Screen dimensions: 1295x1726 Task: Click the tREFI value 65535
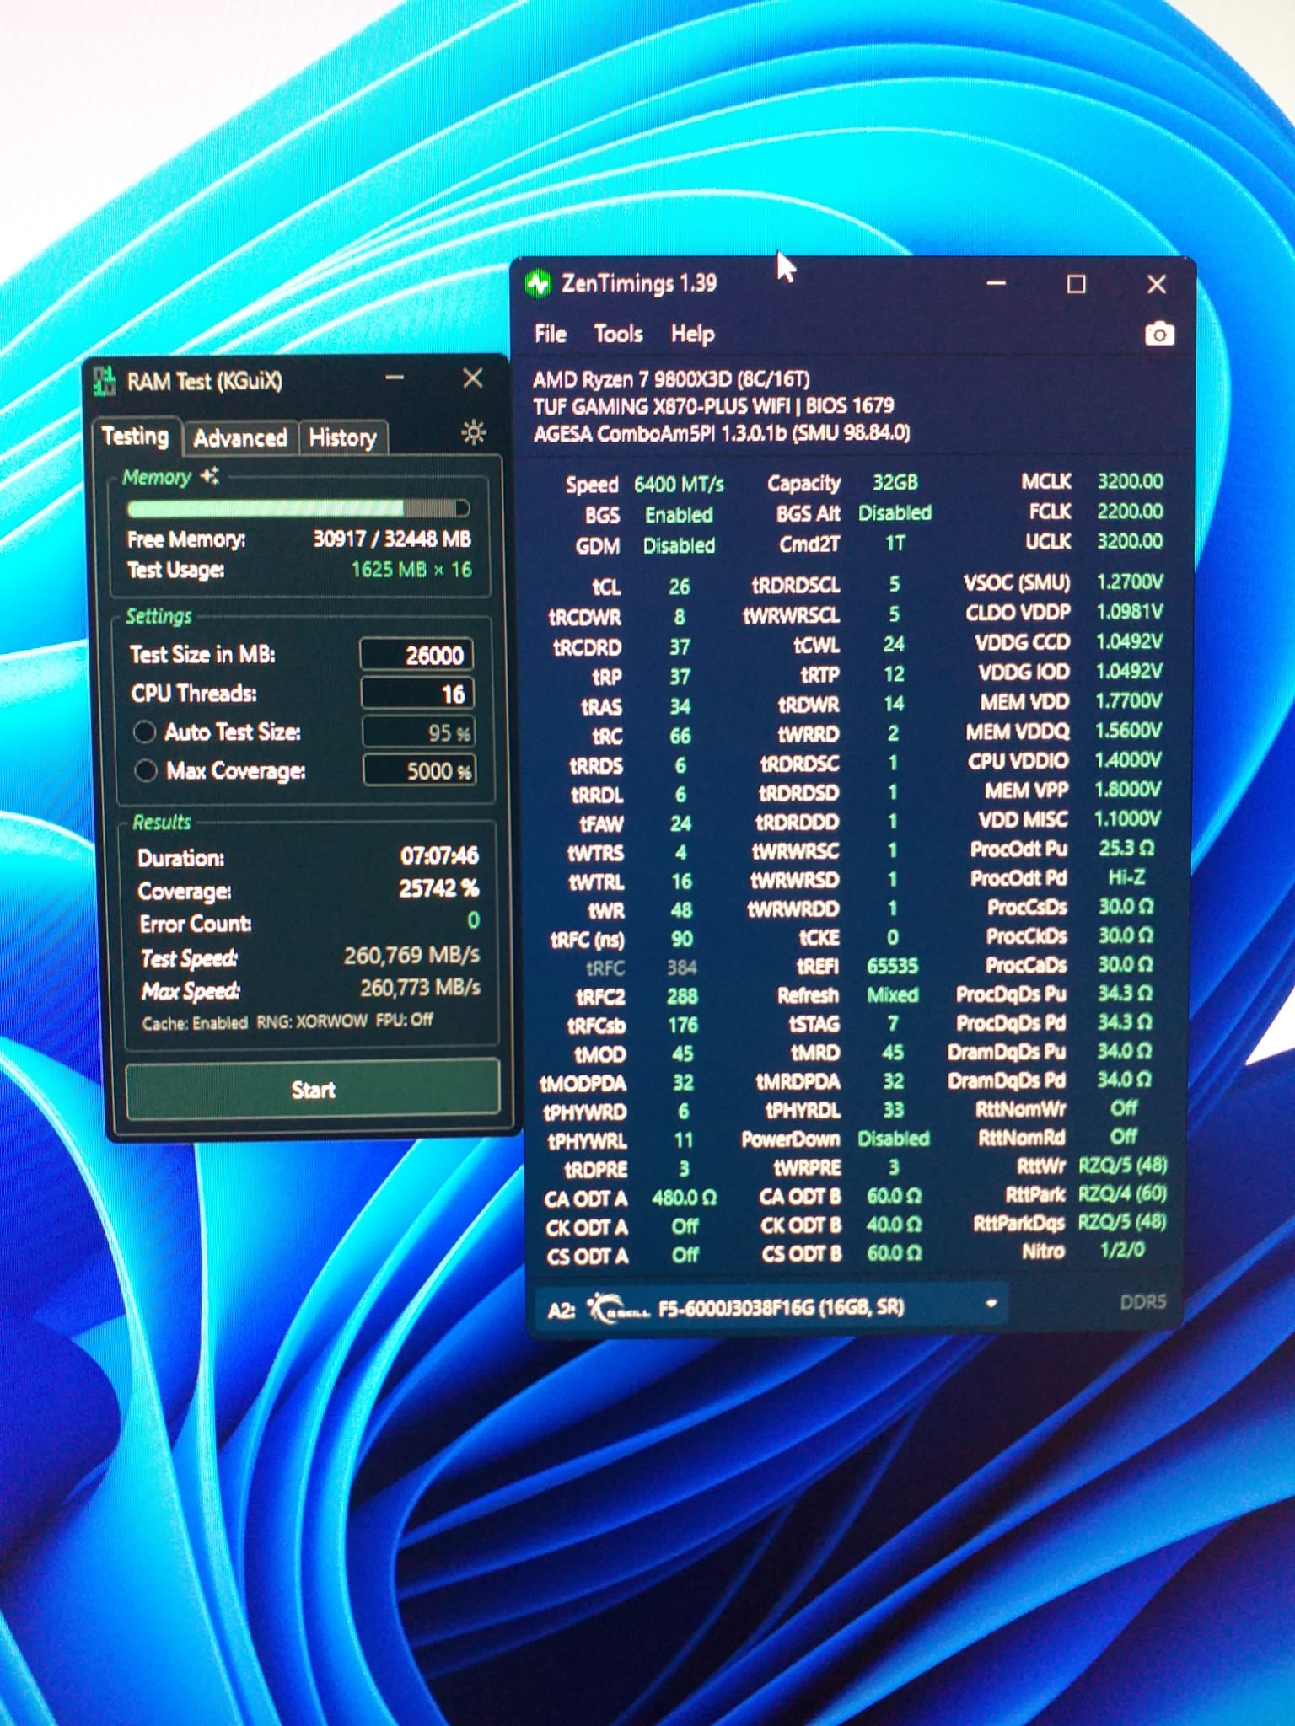892,966
